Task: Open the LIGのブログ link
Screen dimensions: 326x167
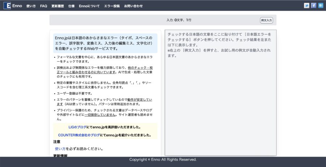Action: tap(78, 127)
